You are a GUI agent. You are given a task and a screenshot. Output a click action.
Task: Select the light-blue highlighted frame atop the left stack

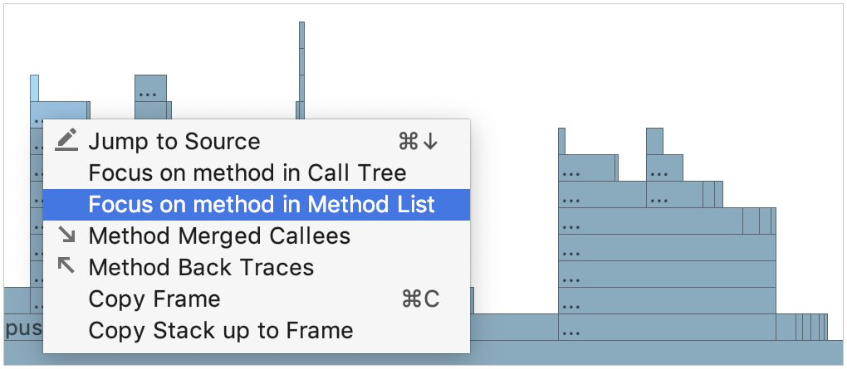click(34, 87)
